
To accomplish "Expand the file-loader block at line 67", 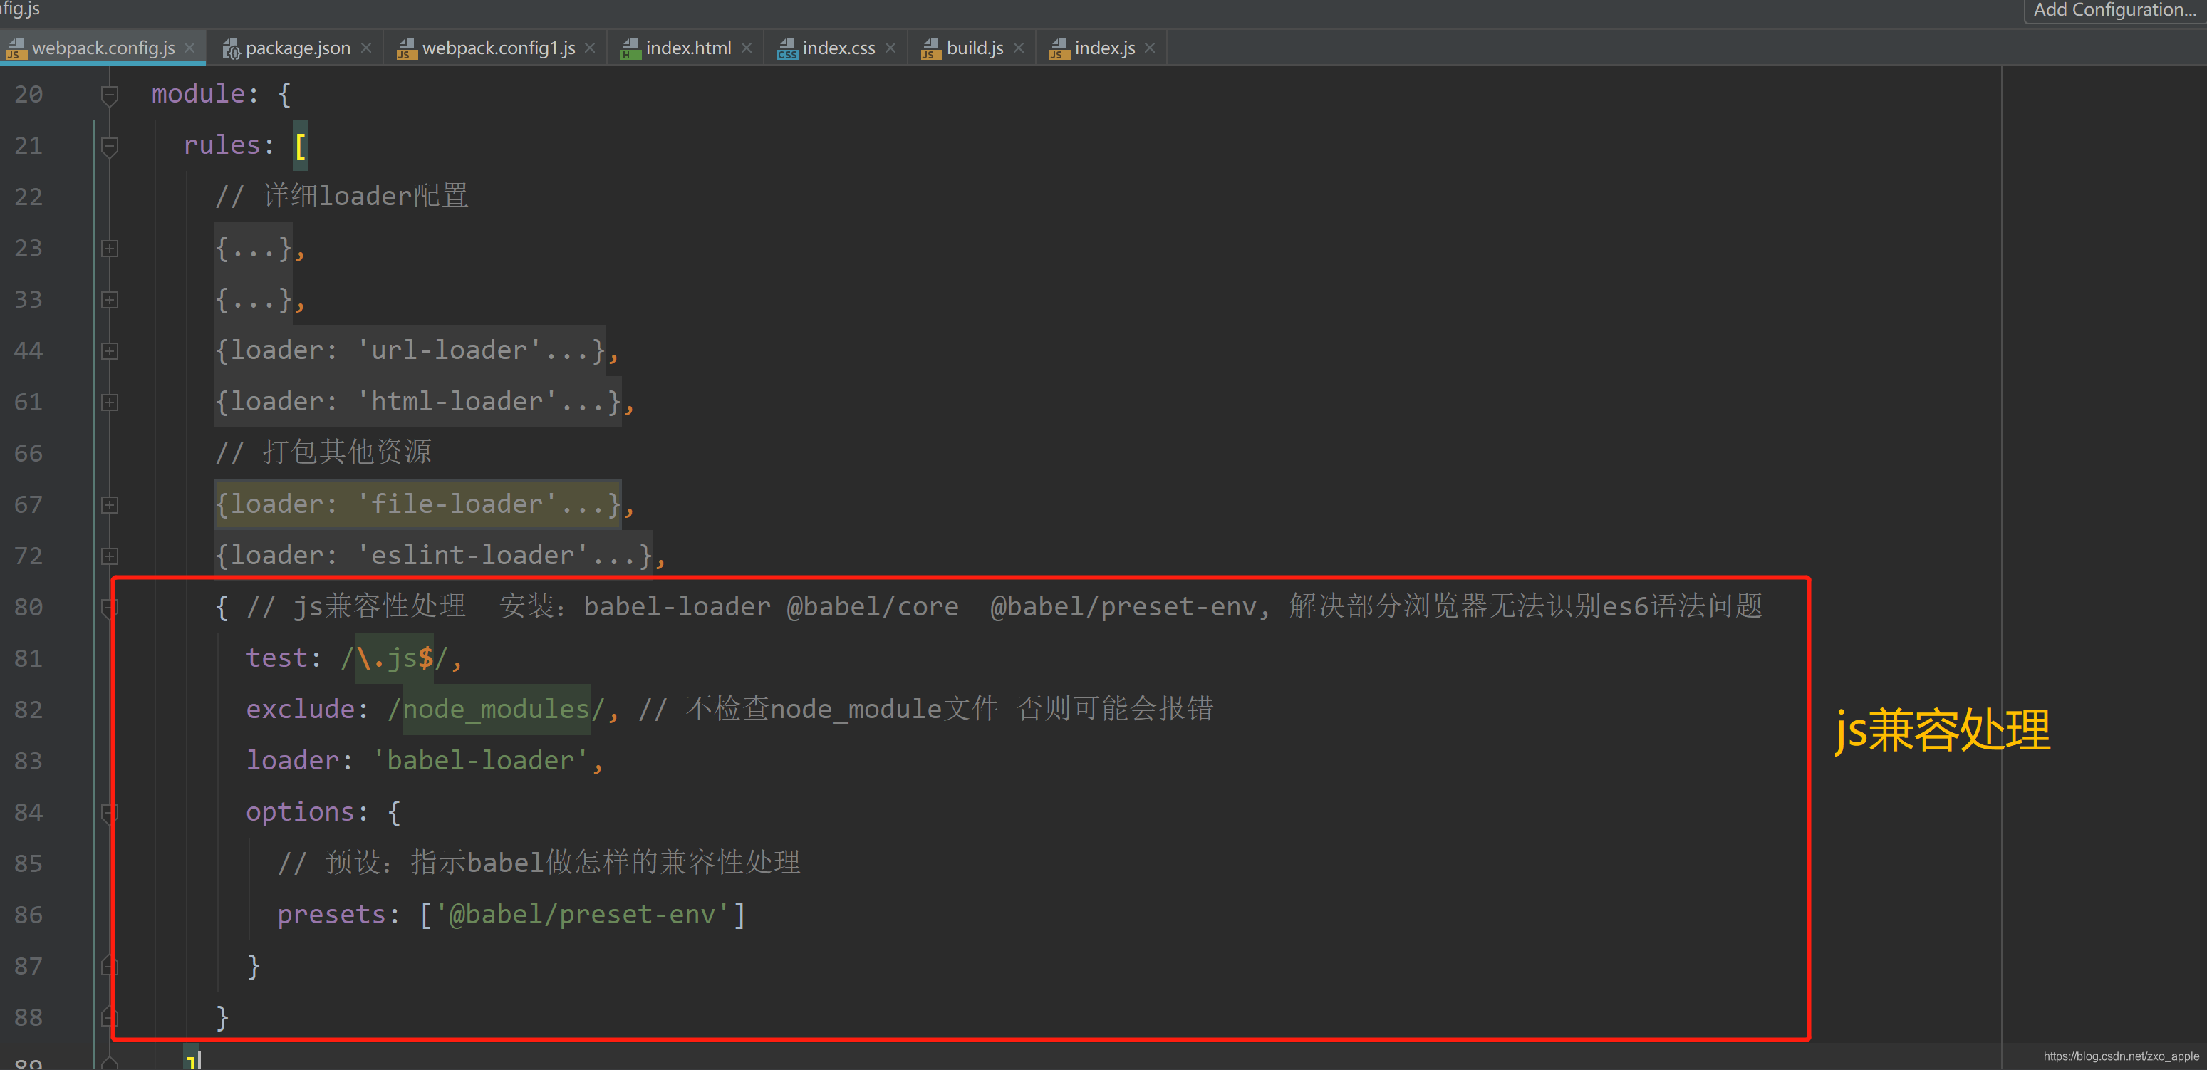I will click(x=110, y=506).
